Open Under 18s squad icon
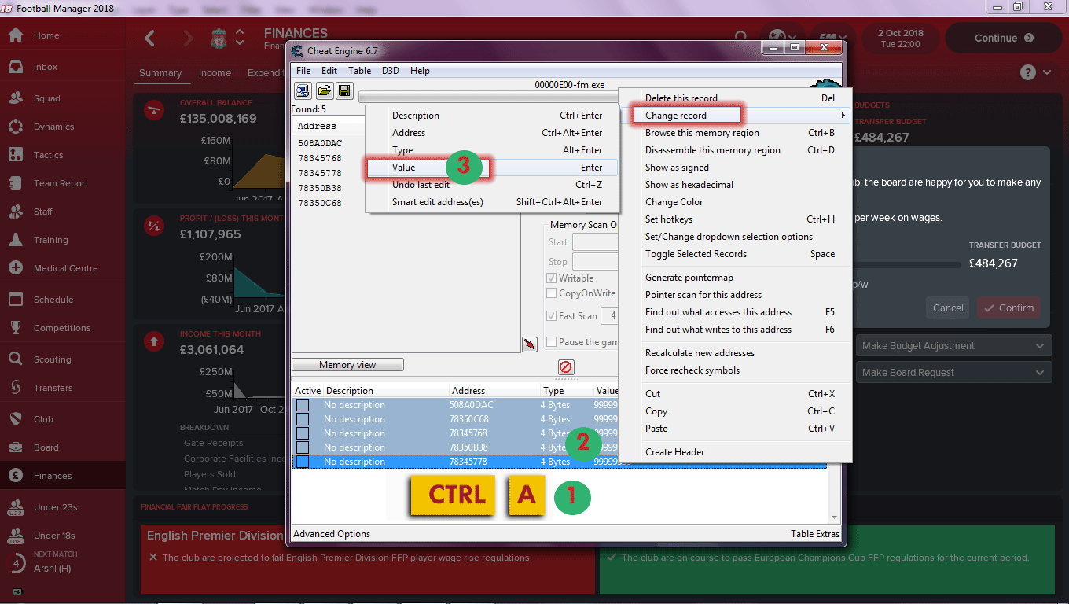The width and height of the screenshot is (1069, 604). 15,536
